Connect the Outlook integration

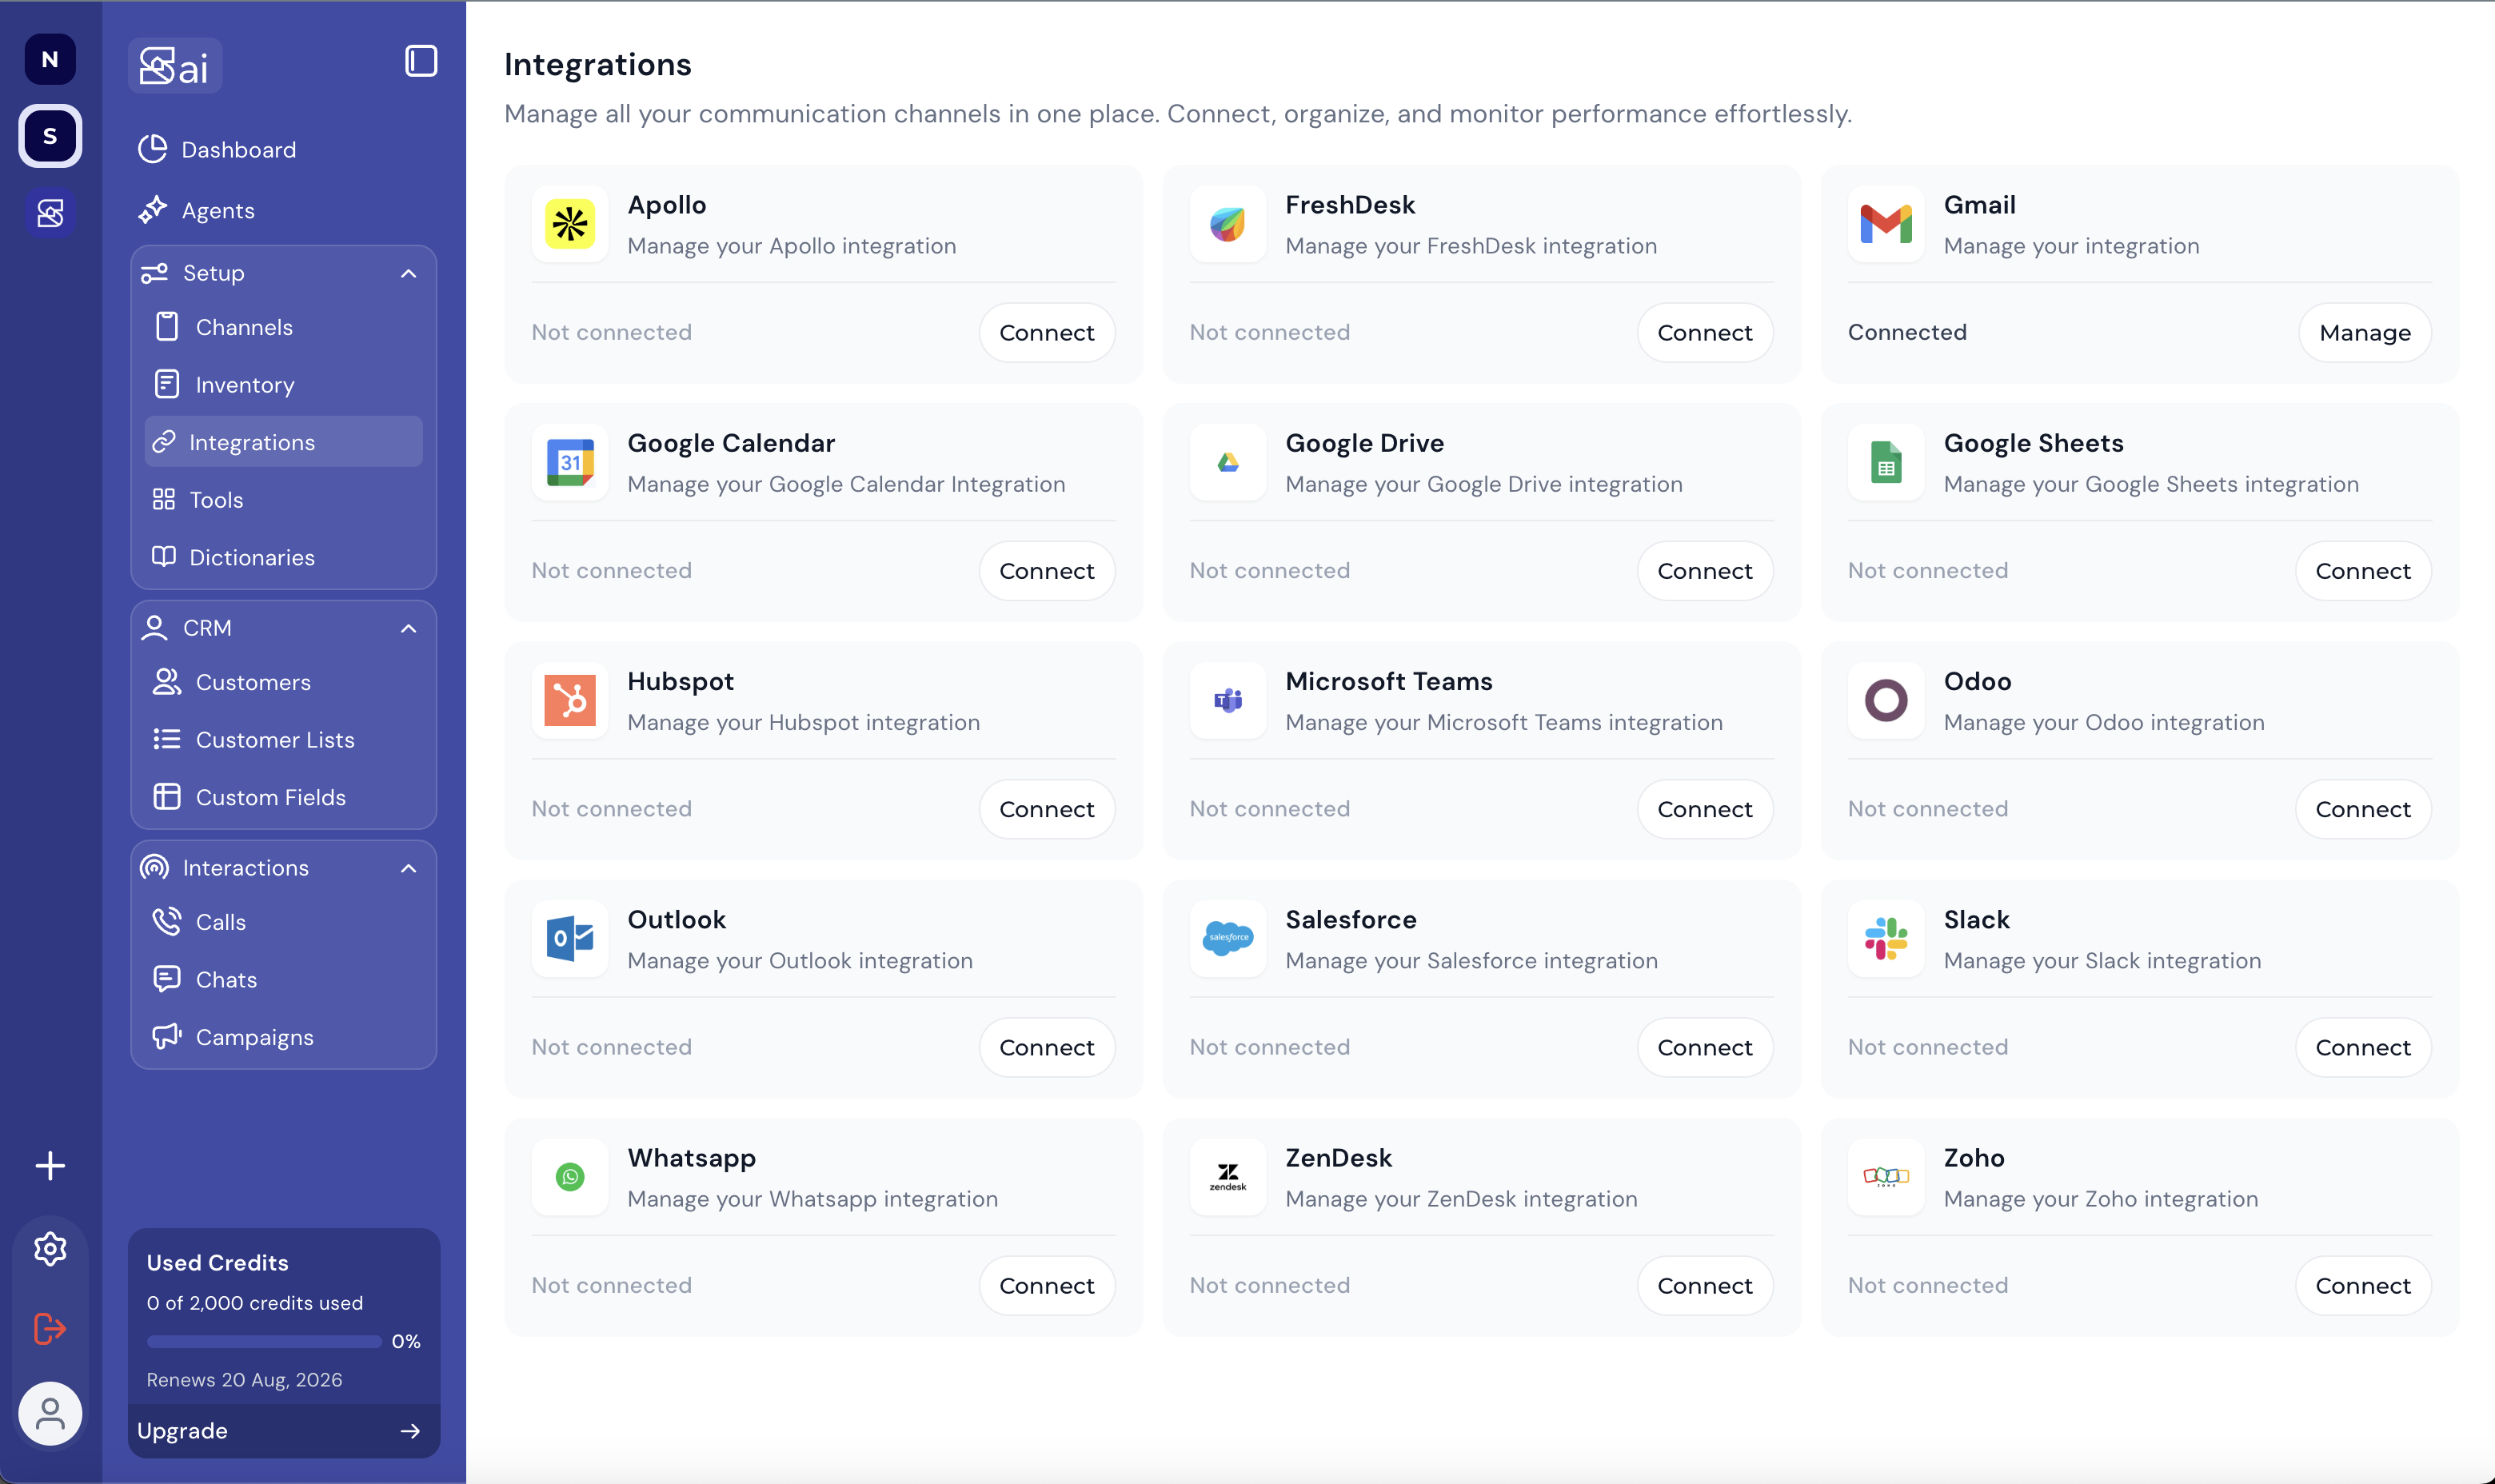[x=1046, y=1047]
